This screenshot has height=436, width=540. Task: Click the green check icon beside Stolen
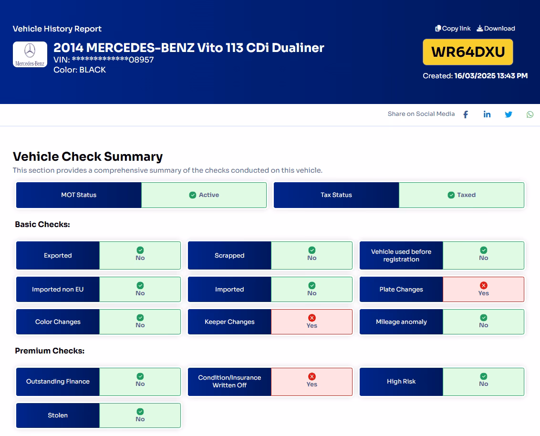click(x=140, y=412)
